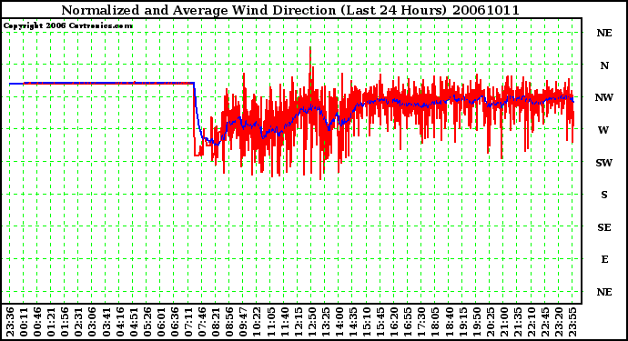Select the E direction axis label

[x=604, y=259]
